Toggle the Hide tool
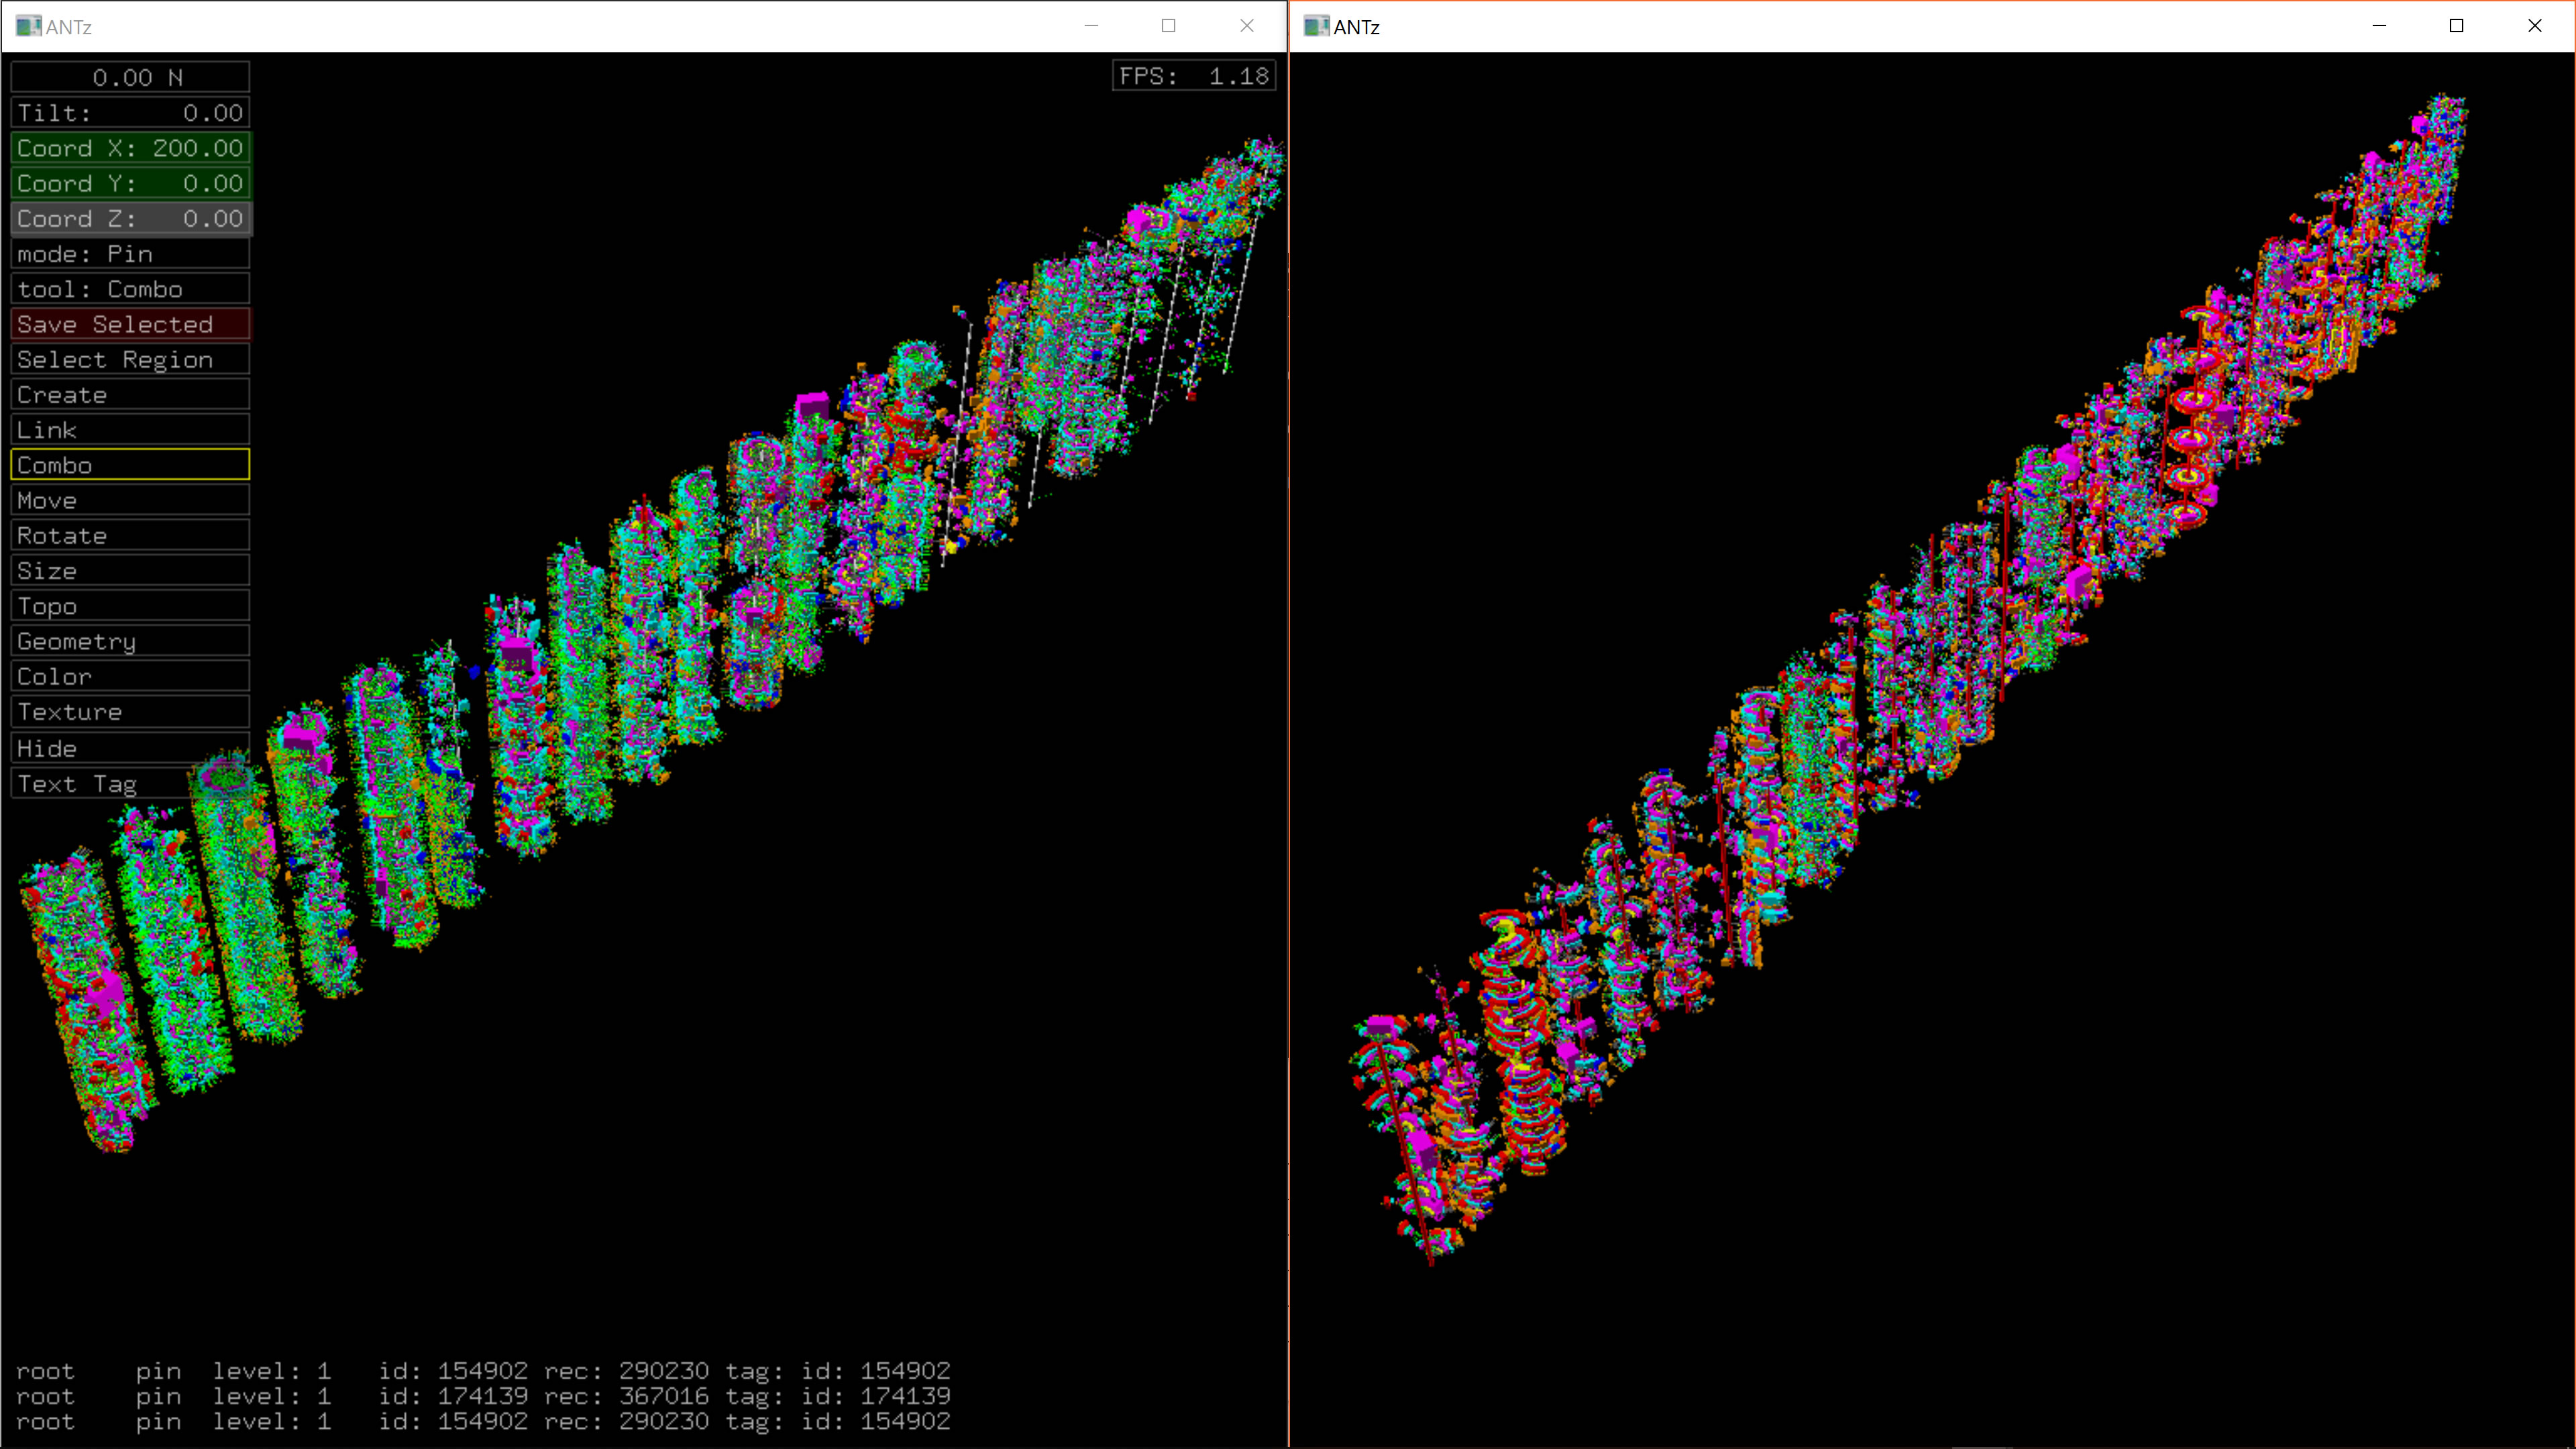The width and height of the screenshot is (2576, 1449). click(x=130, y=748)
